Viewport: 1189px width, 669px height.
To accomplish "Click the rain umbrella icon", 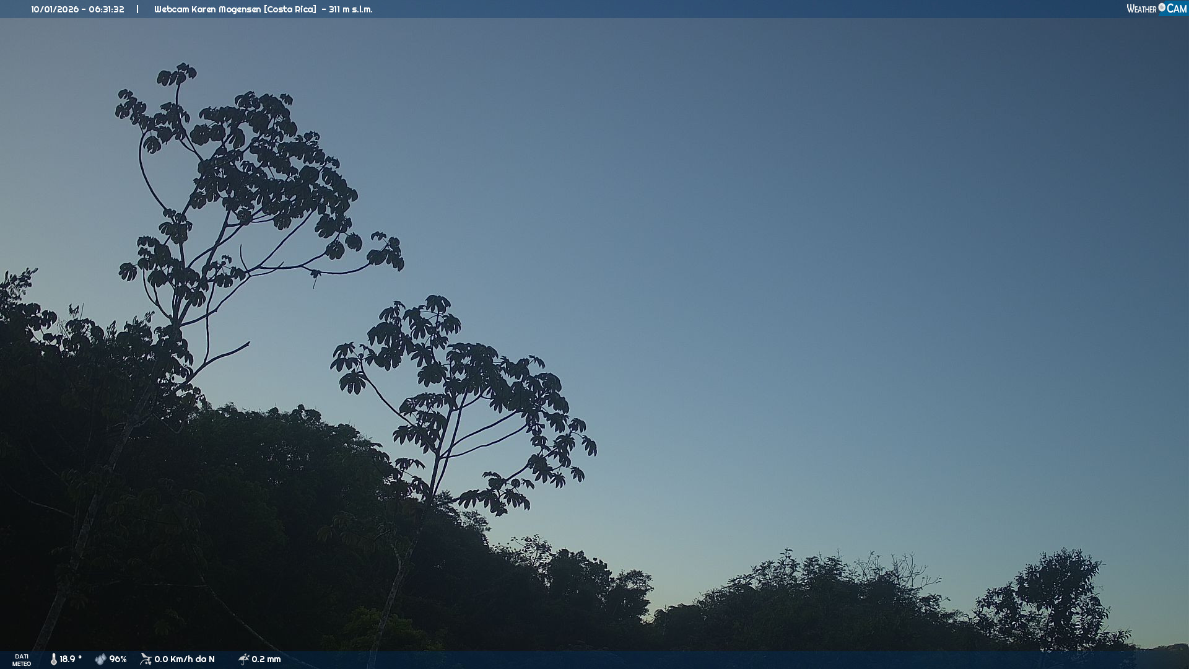I will 243,659.
